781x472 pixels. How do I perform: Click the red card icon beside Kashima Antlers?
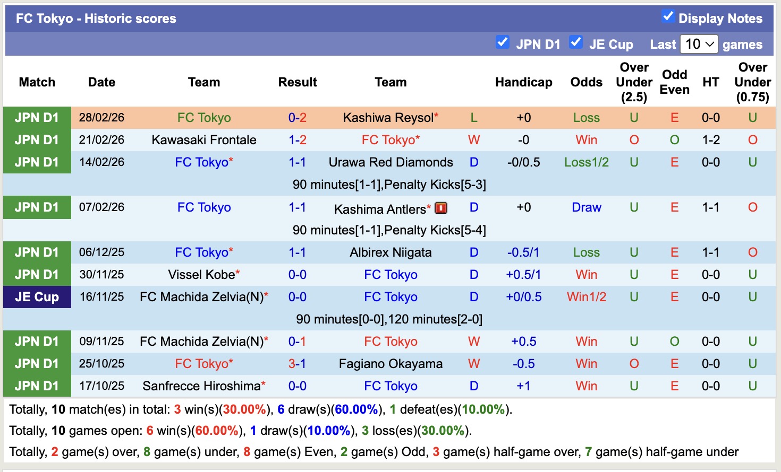[442, 207]
